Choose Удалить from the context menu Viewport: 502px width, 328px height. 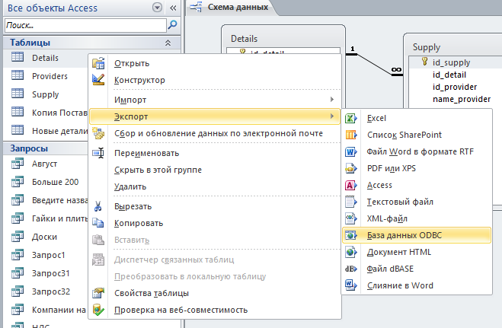(x=215, y=186)
